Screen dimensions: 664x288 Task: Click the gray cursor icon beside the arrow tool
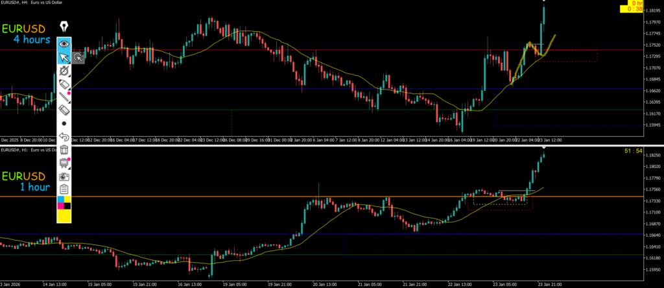pyautogui.click(x=78, y=58)
